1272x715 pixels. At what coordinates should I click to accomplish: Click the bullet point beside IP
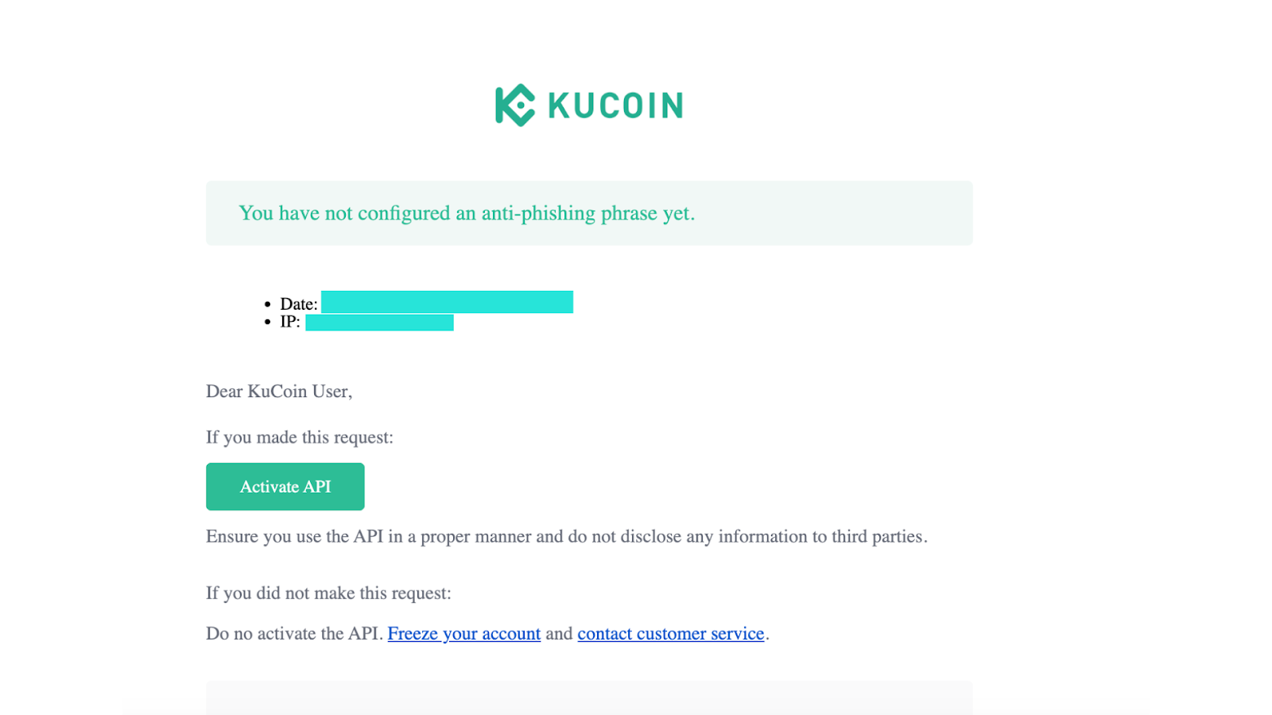click(x=267, y=322)
